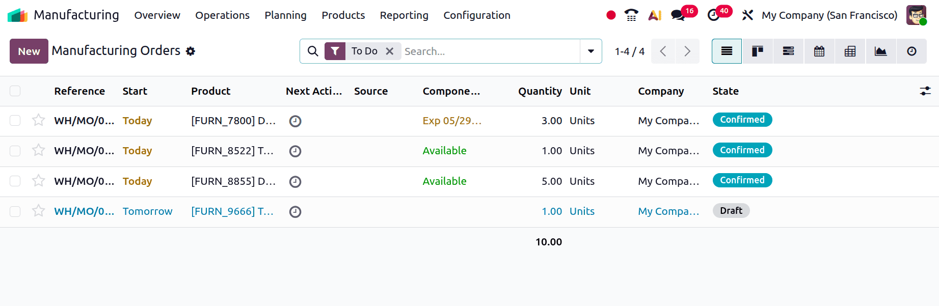
Task: Open activity clock for FURN_8522 row
Action: click(x=295, y=151)
